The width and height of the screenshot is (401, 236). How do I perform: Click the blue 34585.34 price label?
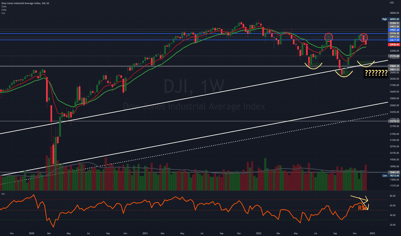tap(394, 30)
